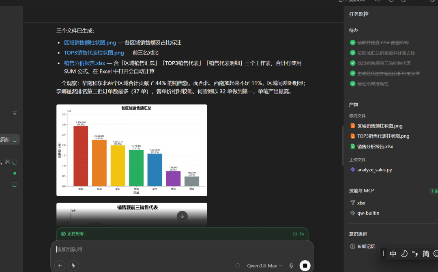The width and height of the screenshot is (438, 272).
Task: Click the 按区域汇总销售额并计算占比 task checkmark
Action: coord(352,53)
